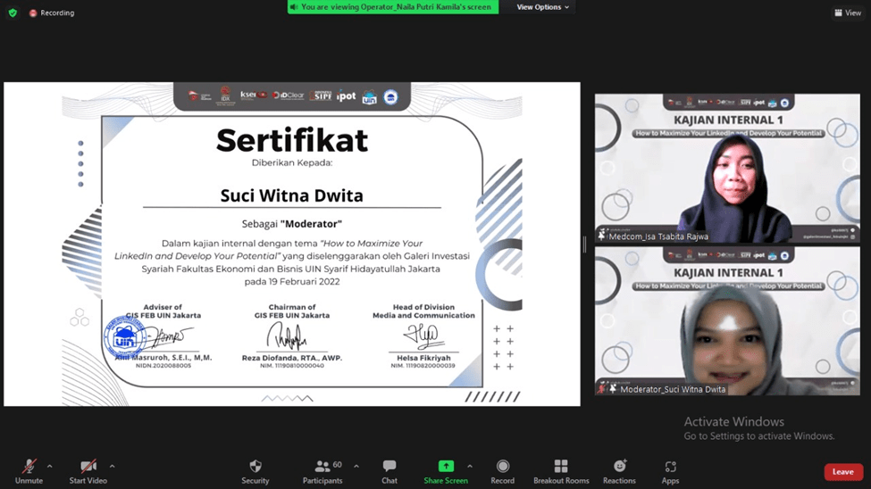Open the View Options dropdown
Viewport: 871px width, 489px height.
(x=542, y=7)
